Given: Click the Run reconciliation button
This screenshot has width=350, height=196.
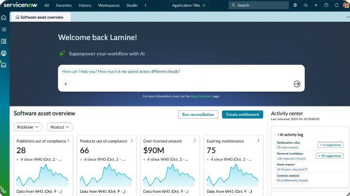Looking at the screenshot, I should [198, 114].
